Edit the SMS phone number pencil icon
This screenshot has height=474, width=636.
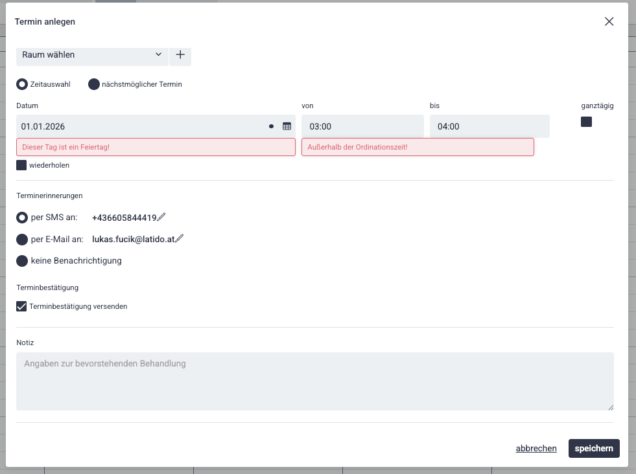pyautogui.click(x=161, y=218)
